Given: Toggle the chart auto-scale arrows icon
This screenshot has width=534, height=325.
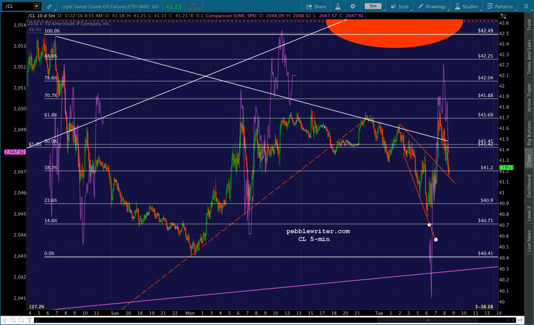Looking at the screenshot, I should coord(503,16).
